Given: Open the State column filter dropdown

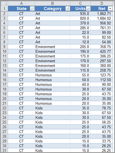Looking at the screenshot, I should pyautogui.click(x=32, y=9).
